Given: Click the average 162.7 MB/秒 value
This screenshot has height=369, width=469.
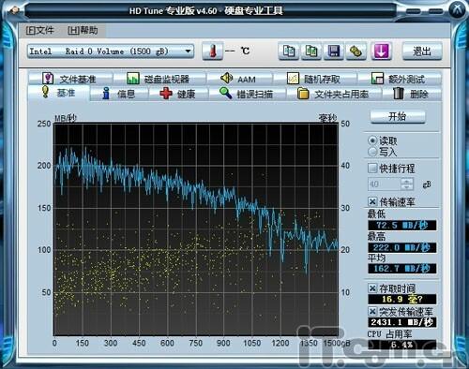Looking at the screenshot, I should [402, 269].
